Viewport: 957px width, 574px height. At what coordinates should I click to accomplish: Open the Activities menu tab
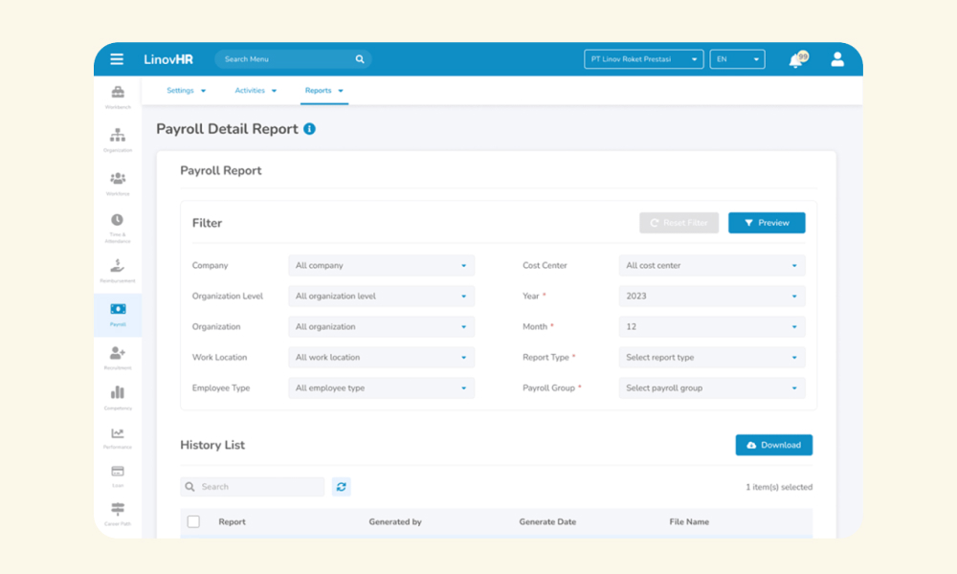[x=256, y=90]
